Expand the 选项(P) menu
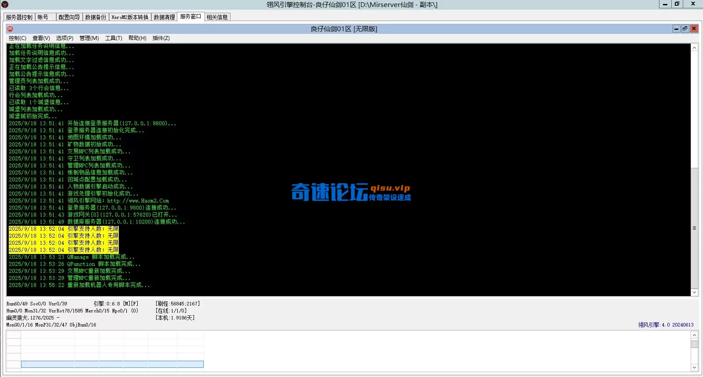 [65, 38]
